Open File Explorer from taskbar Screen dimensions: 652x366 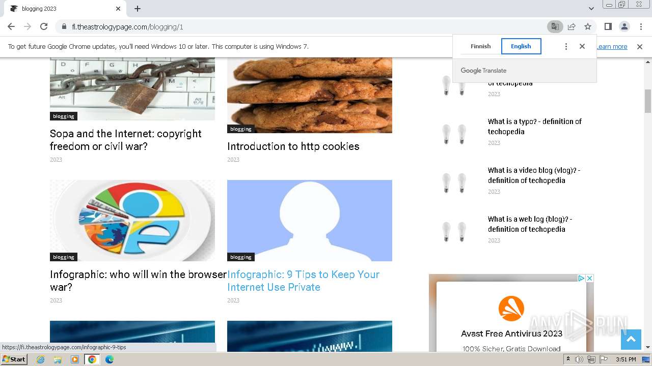pos(58,359)
